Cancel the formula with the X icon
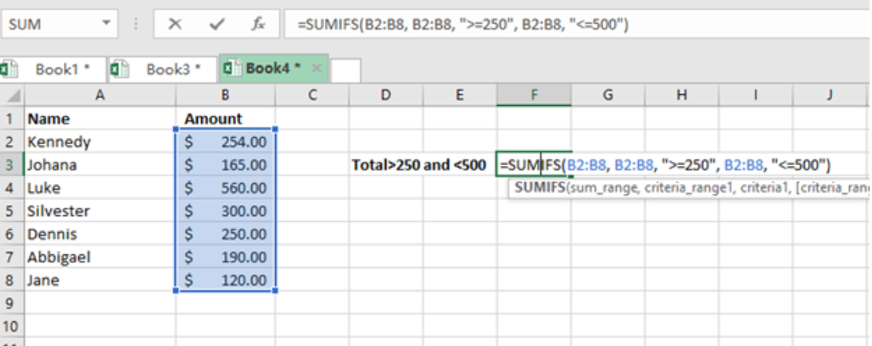The width and height of the screenshot is (872, 346). click(x=176, y=25)
